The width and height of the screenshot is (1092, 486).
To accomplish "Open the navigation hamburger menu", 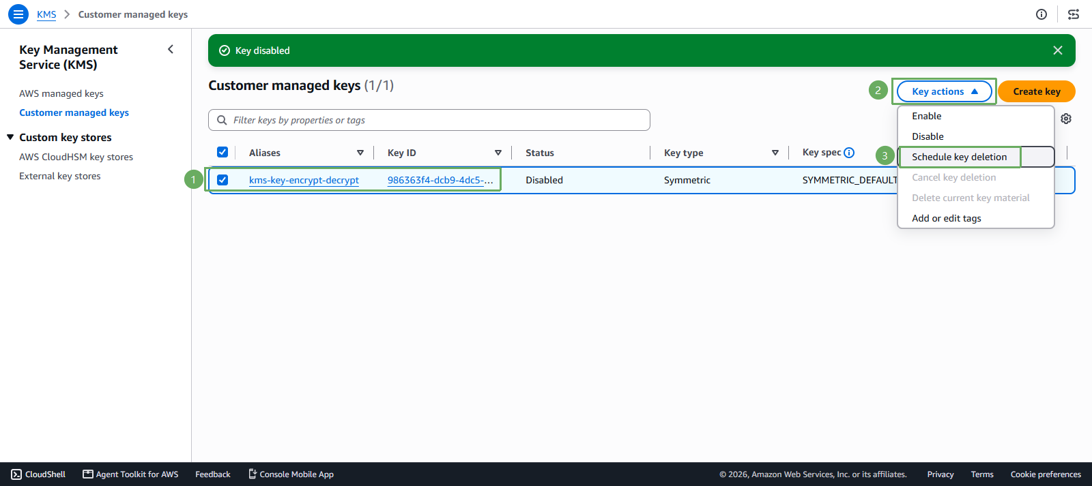I will [18, 14].
